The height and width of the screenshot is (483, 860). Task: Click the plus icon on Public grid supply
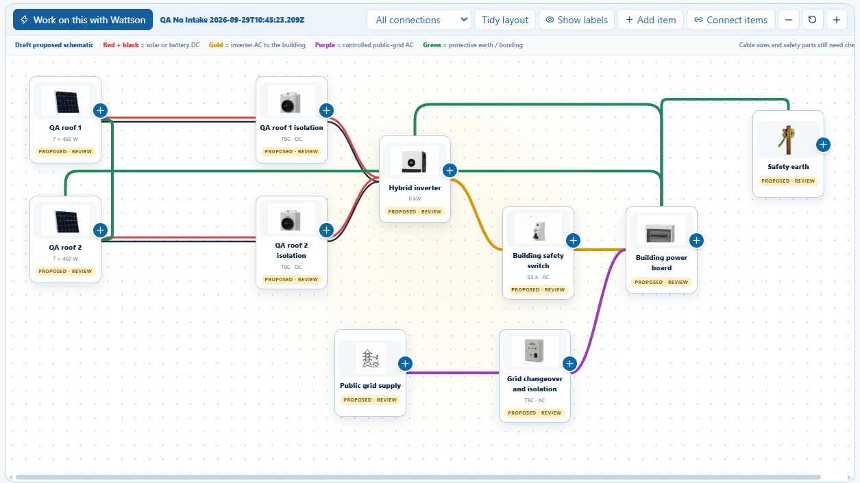coord(405,363)
